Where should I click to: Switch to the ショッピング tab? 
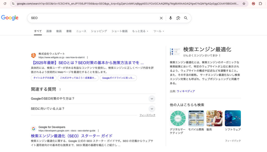[99, 31]
